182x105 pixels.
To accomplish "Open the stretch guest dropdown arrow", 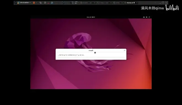I will tap(79, 3).
